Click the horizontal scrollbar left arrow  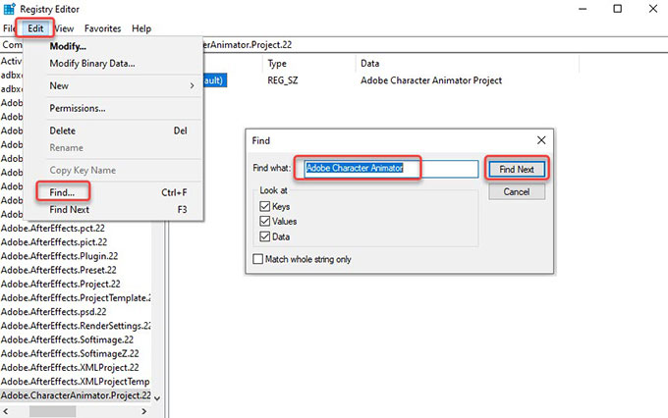click(x=5, y=411)
